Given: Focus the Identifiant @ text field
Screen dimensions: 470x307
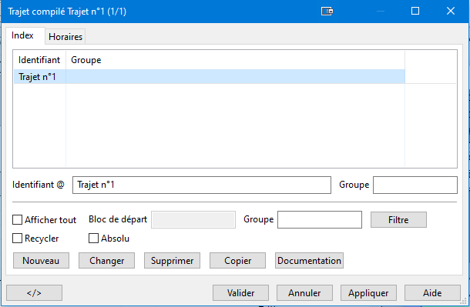Looking at the screenshot, I should coord(202,185).
